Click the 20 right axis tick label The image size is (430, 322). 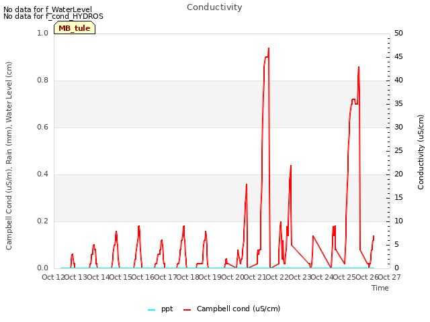click(x=398, y=174)
